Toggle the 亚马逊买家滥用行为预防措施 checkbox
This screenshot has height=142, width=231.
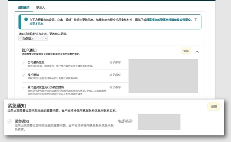23,88
